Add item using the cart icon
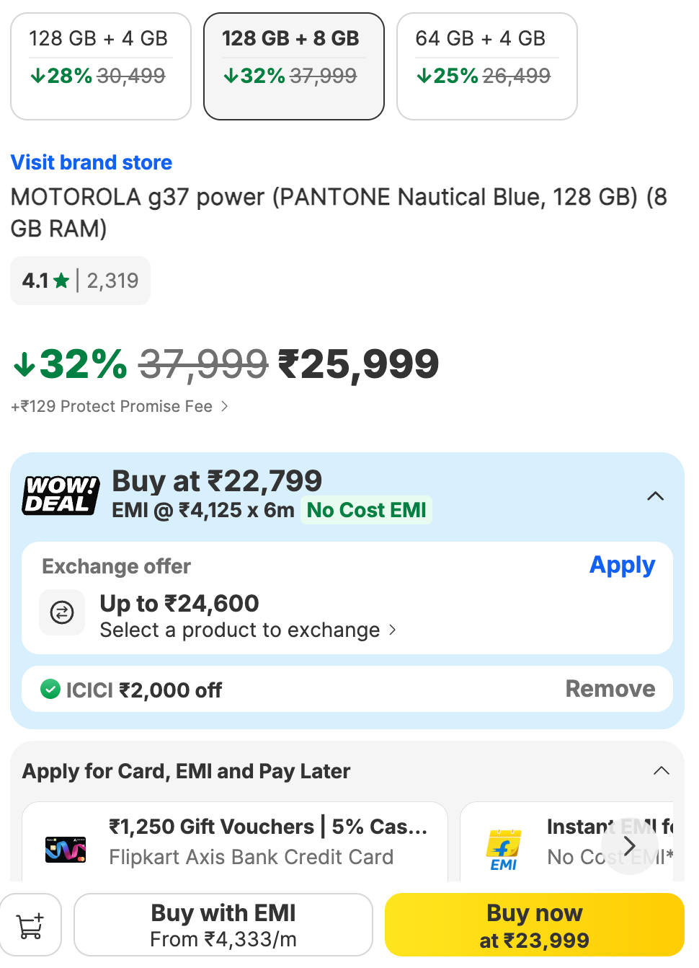The width and height of the screenshot is (699, 968). (30, 925)
